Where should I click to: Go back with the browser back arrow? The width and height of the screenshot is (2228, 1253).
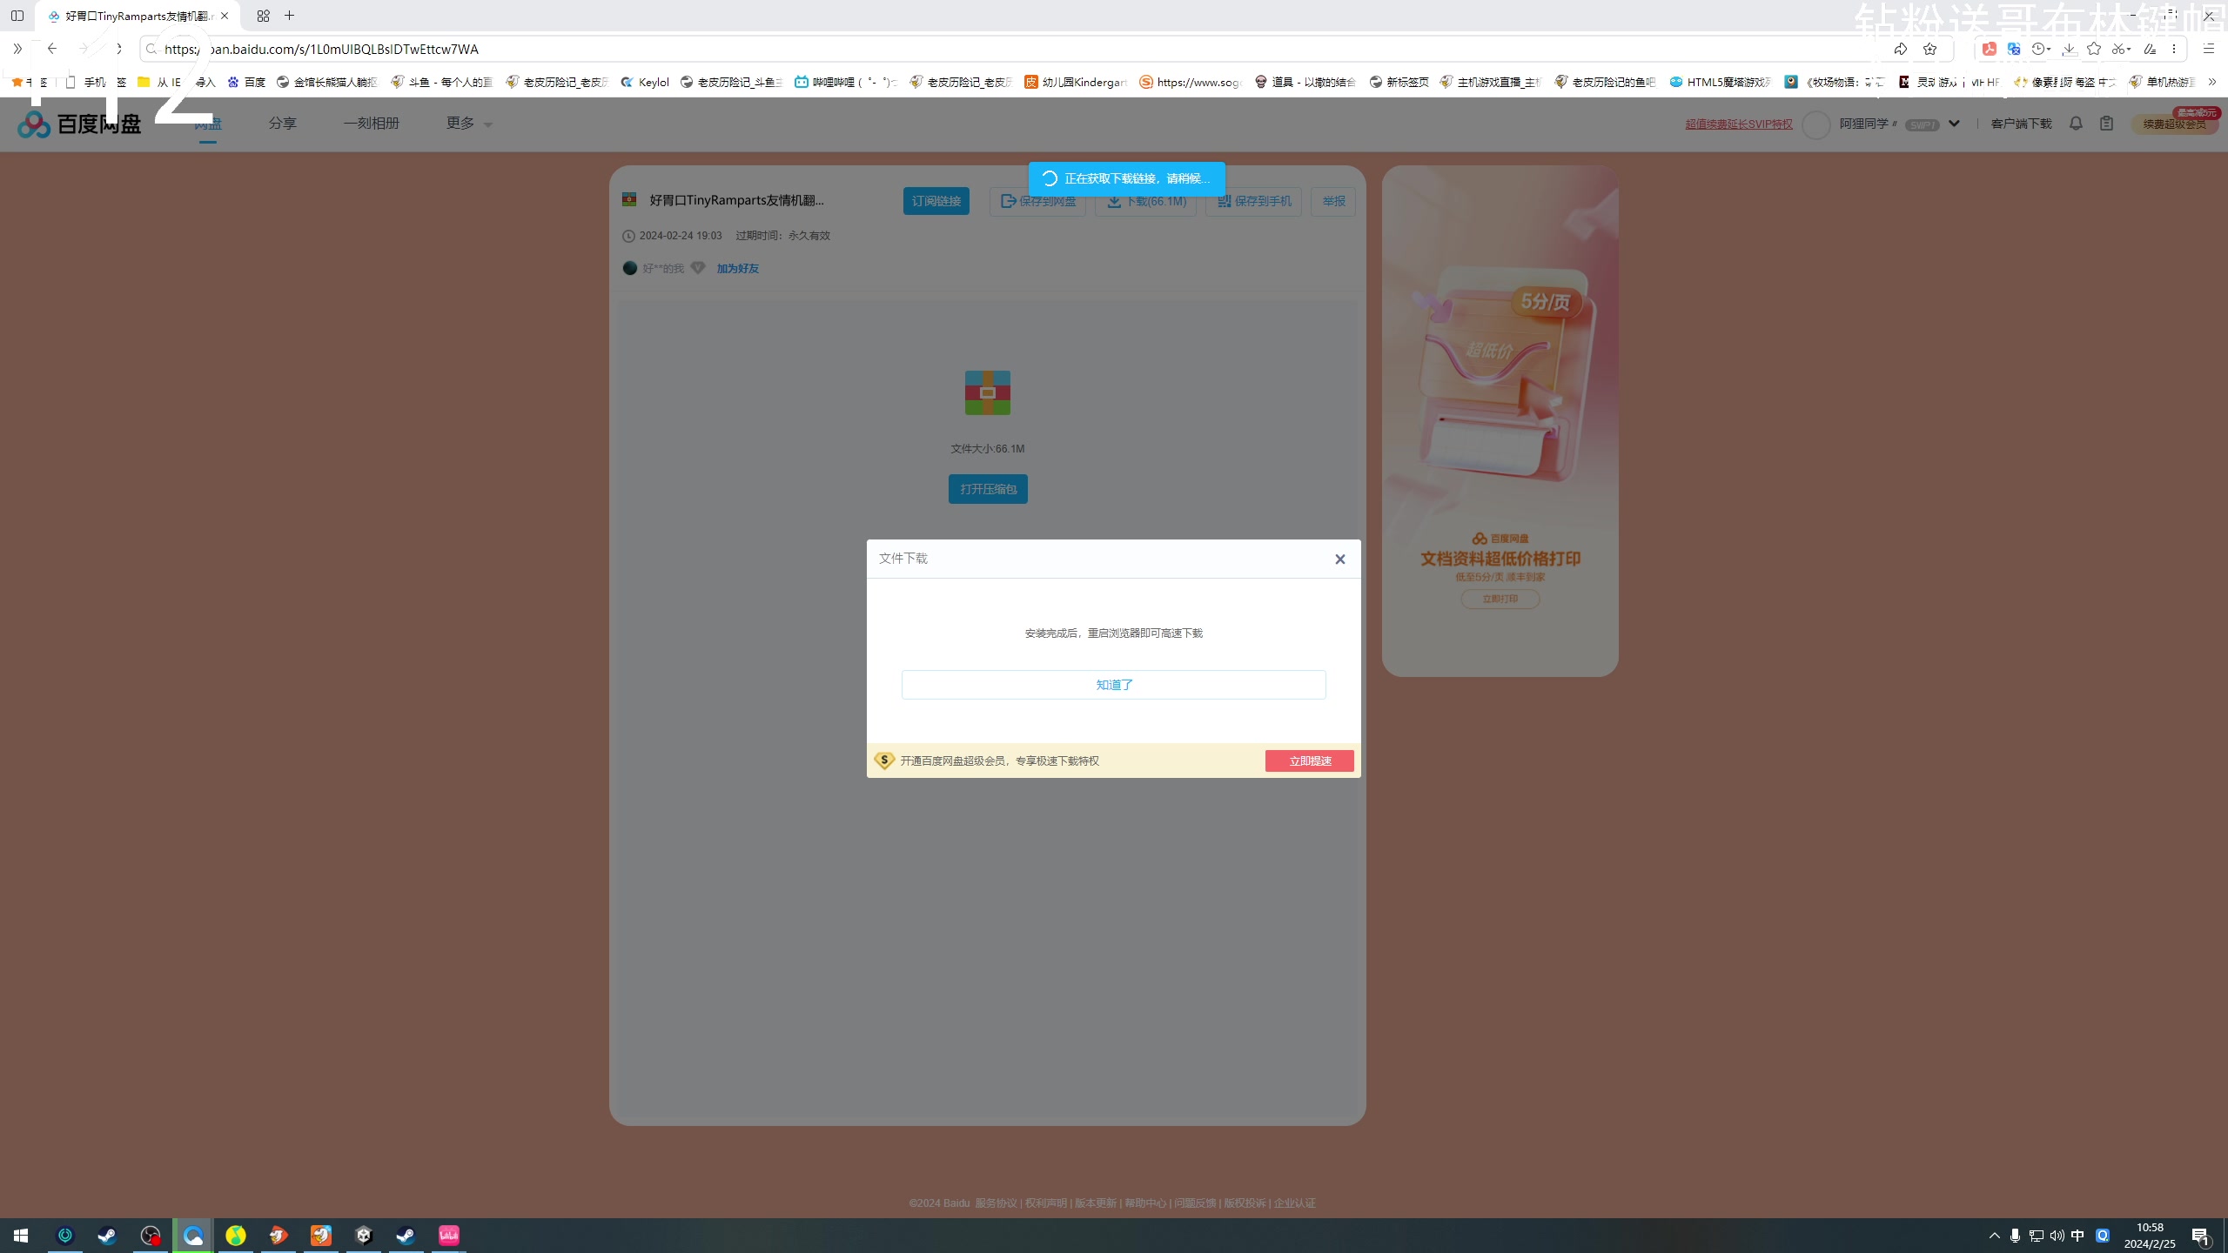pos(52,49)
